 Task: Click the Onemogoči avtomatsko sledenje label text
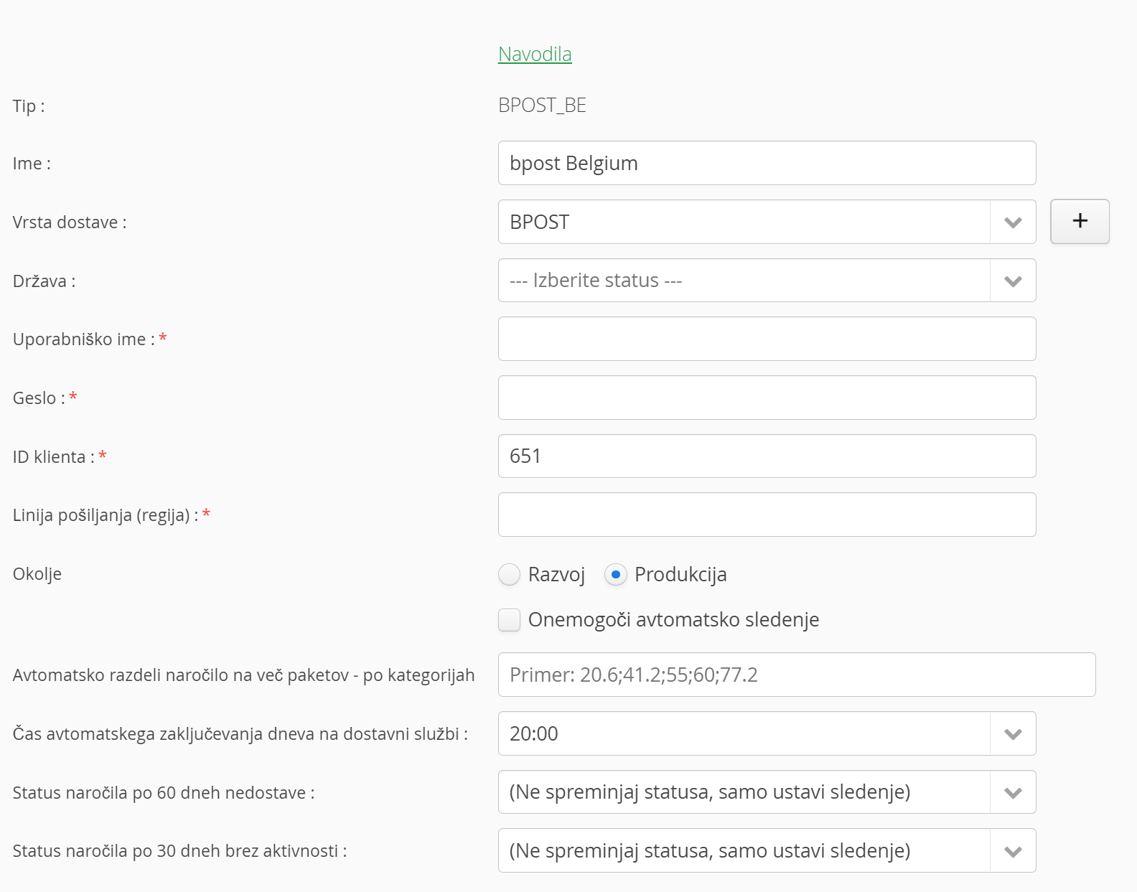point(673,620)
